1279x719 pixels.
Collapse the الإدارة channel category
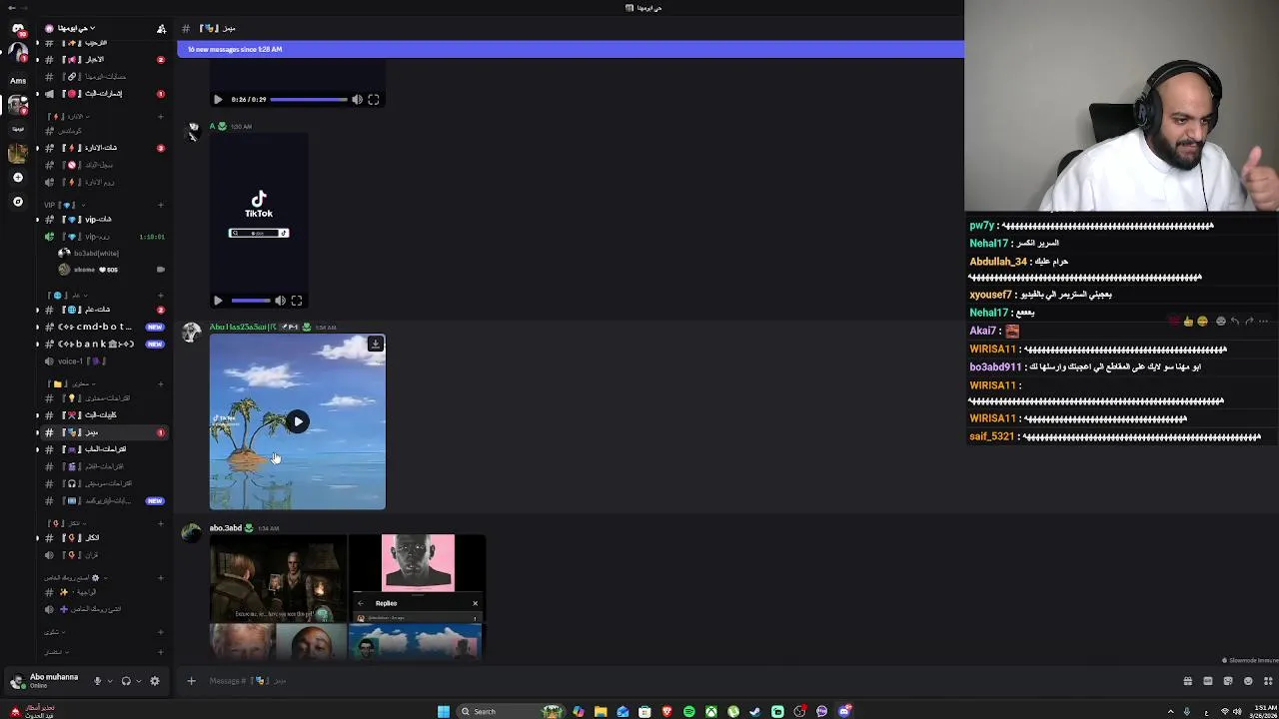(x=70, y=117)
